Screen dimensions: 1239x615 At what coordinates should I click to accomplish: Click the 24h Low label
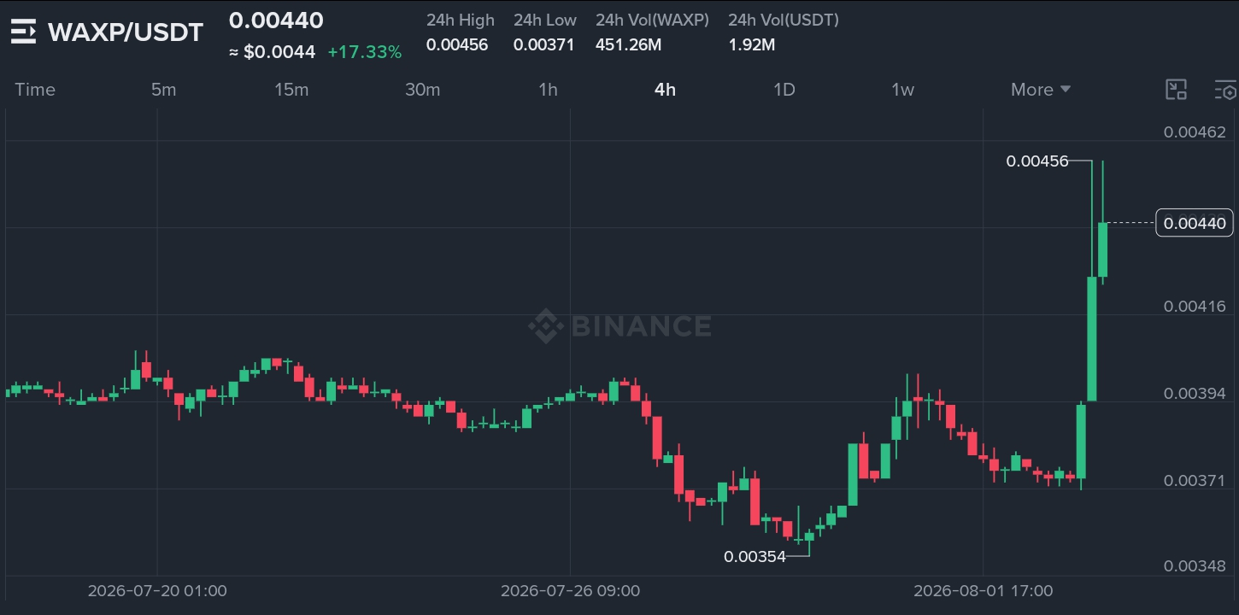coord(545,20)
